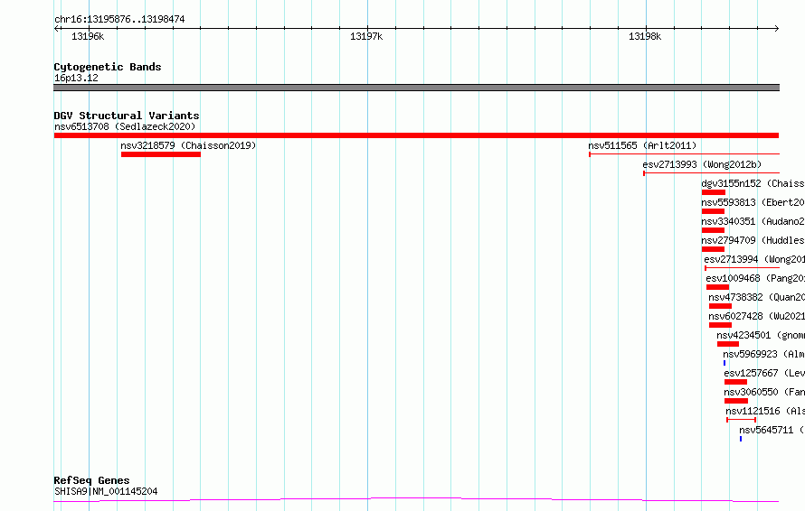Viewport: 805px width, 511px height.
Task: Click the blue mark under nsv5645711
Action: [x=741, y=439]
